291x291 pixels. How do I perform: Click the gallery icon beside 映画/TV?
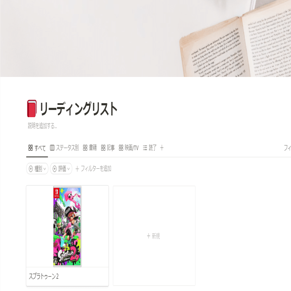pos(121,148)
